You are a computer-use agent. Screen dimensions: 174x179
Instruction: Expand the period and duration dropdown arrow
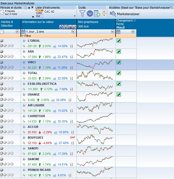[33, 17]
